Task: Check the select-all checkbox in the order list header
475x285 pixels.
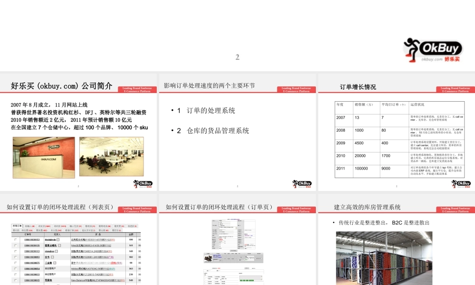Action: coord(15,234)
